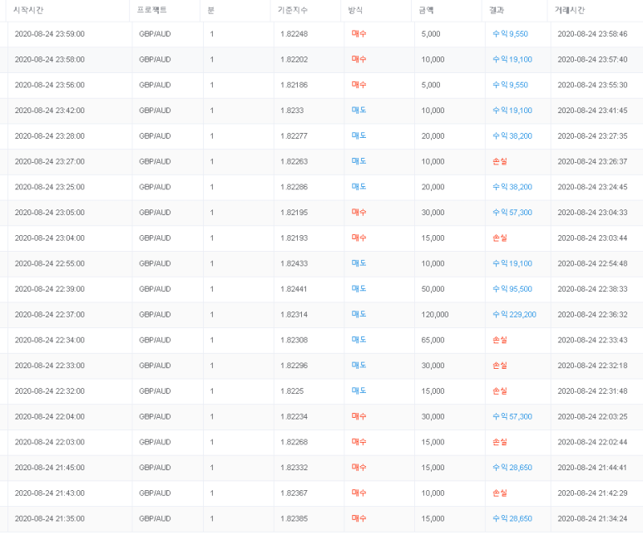This screenshot has height=535, width=643.
Task: Select the amount 50,000
Action: 433,289
